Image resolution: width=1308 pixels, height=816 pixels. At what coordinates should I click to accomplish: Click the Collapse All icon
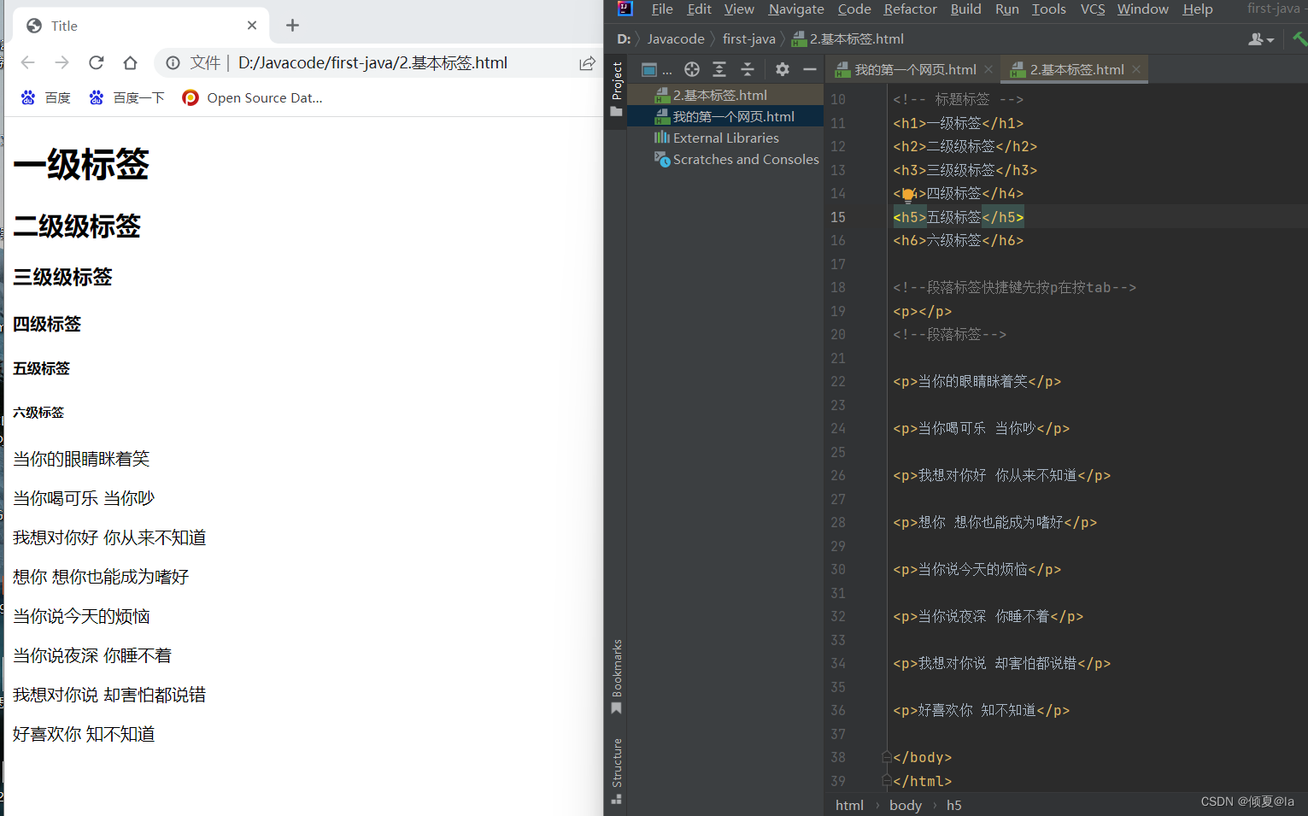click(748, 69)
